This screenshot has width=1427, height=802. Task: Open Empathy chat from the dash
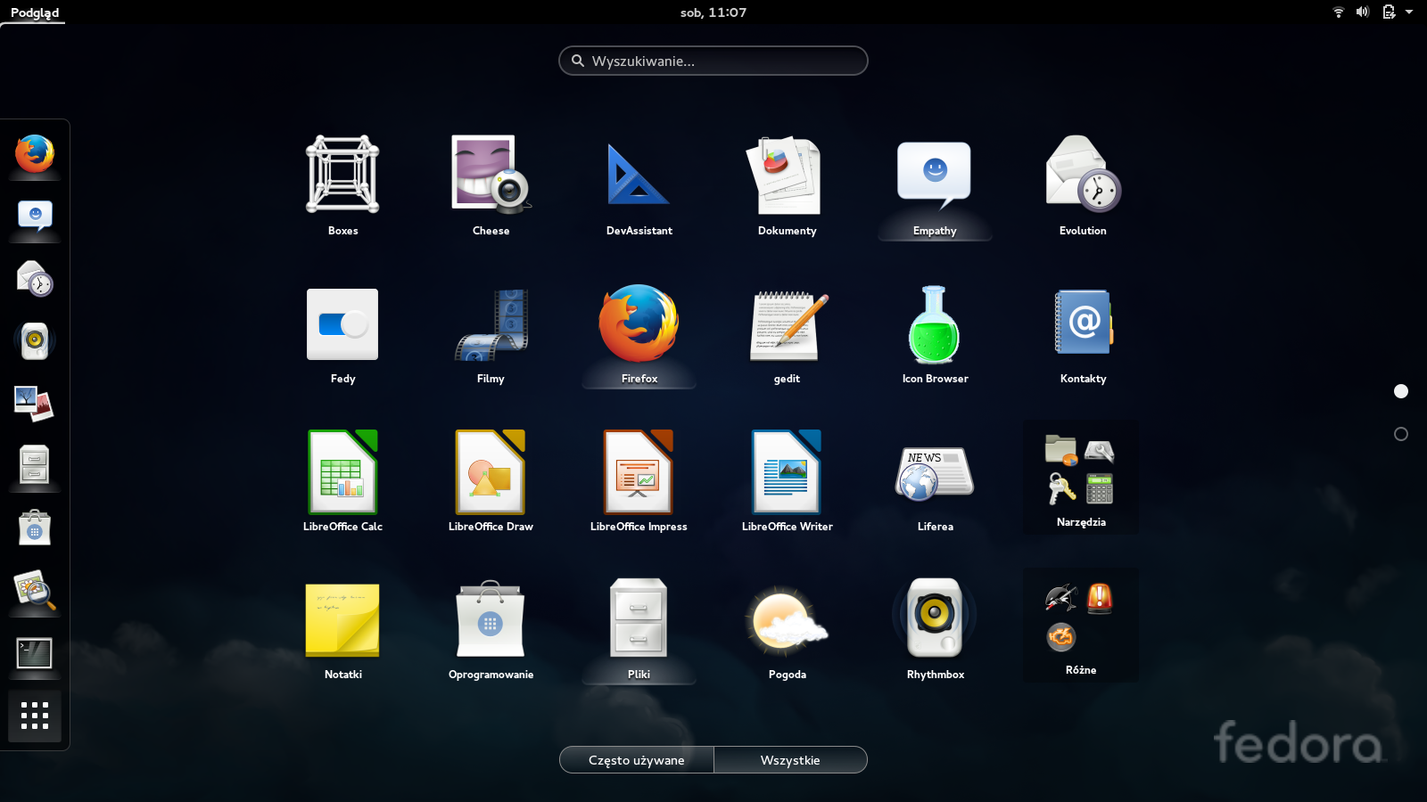[35, 216]
